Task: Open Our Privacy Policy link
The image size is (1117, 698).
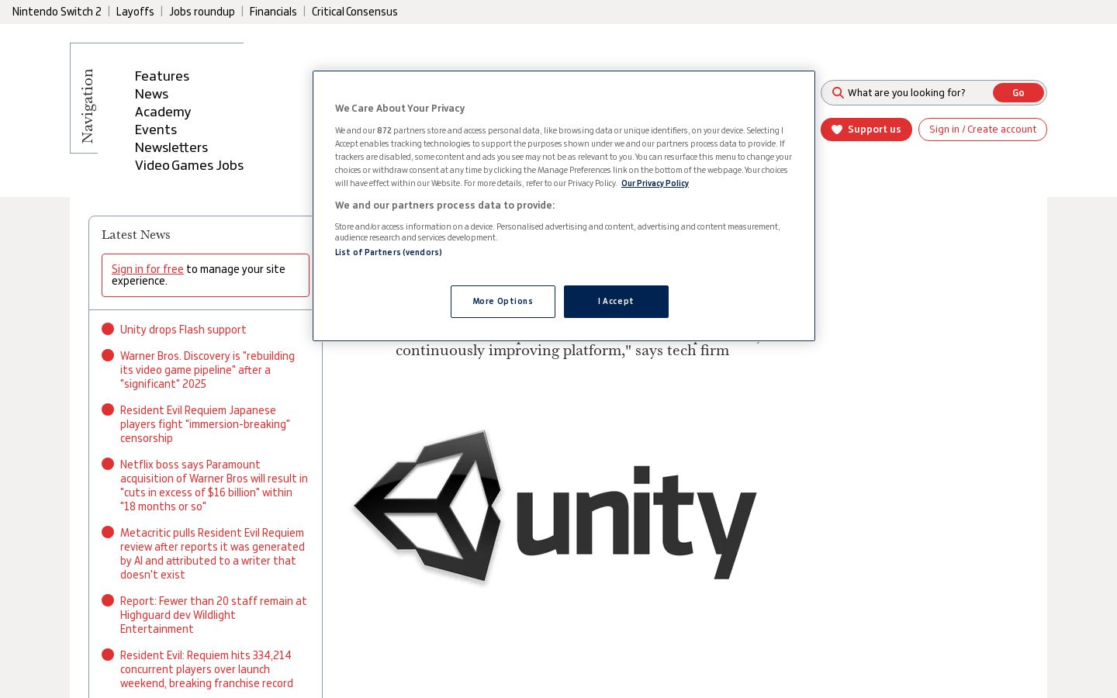Action: [655, 184]
